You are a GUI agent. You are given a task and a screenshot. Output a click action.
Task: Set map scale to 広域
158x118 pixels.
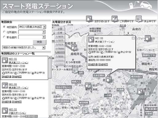click(x=60, y=33)
